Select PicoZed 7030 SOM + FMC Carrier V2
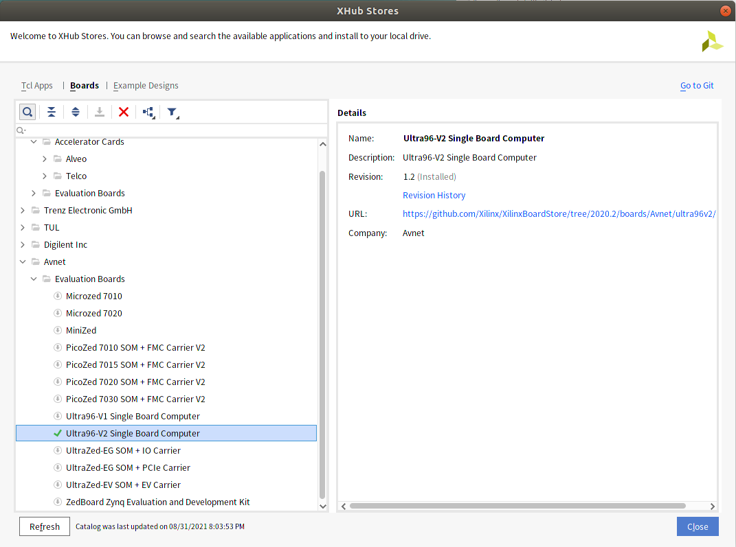 (x=135, y=399)
